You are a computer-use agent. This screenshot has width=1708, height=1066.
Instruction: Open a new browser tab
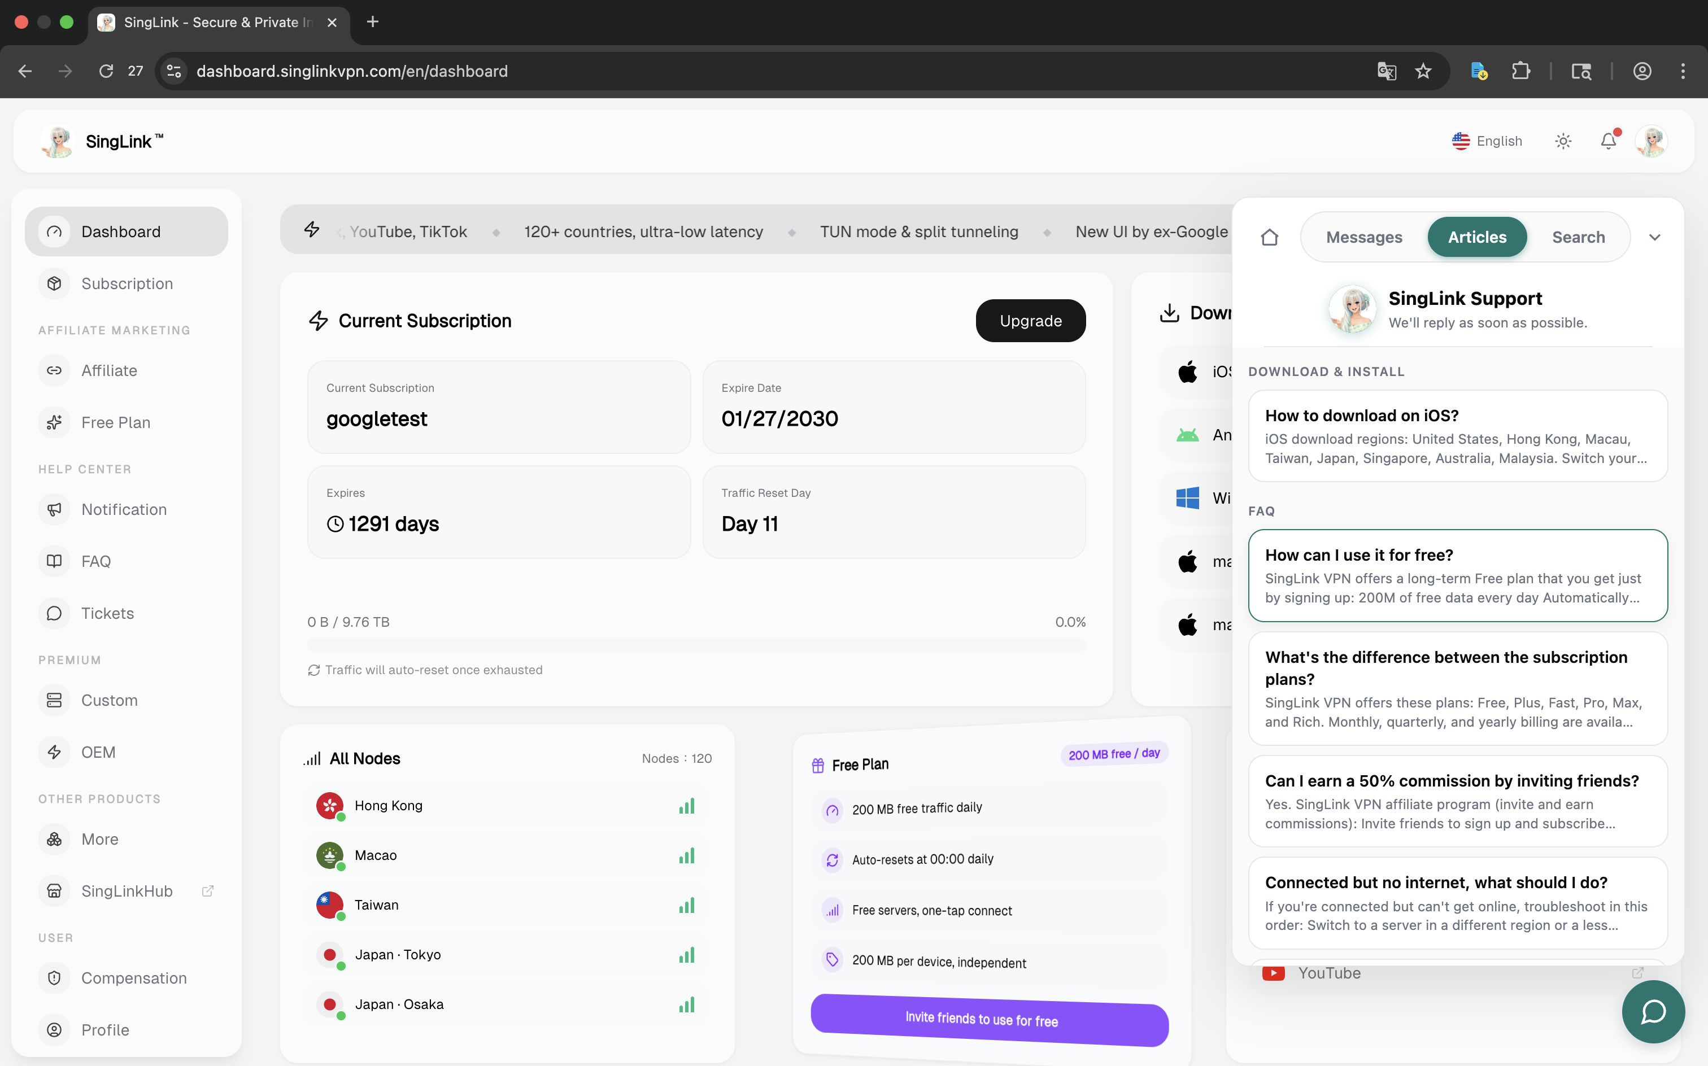373,22
